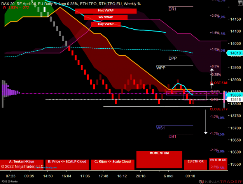
Task: Click the 13900 price axis label
Action: [x=236, y=80]
